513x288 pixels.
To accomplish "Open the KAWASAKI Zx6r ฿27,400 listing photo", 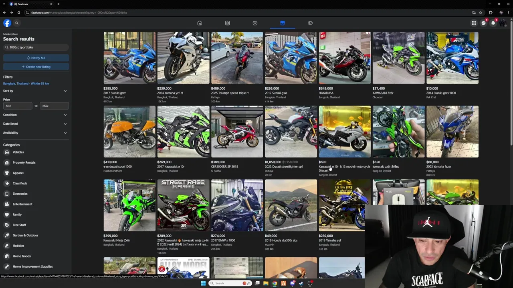I will coord(398,58).
